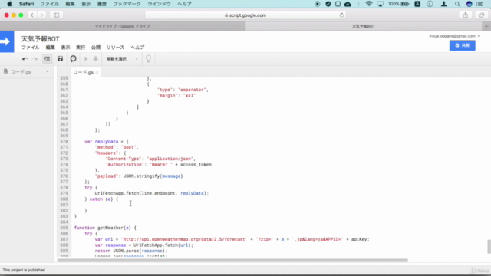Open the 履歴 menu in the menu bar
The width and height of the screenshot is (491, 276).
pyautogui.click(x=102, y=4)
